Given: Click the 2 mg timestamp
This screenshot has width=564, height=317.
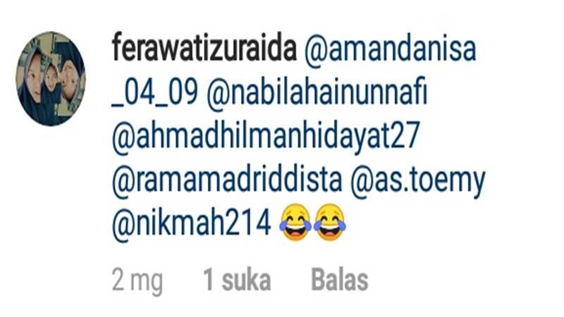Looking at the screenshot, I should (x=137, y=281).
